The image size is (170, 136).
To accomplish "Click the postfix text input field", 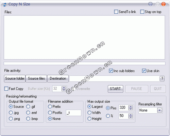I will point(73,113).
